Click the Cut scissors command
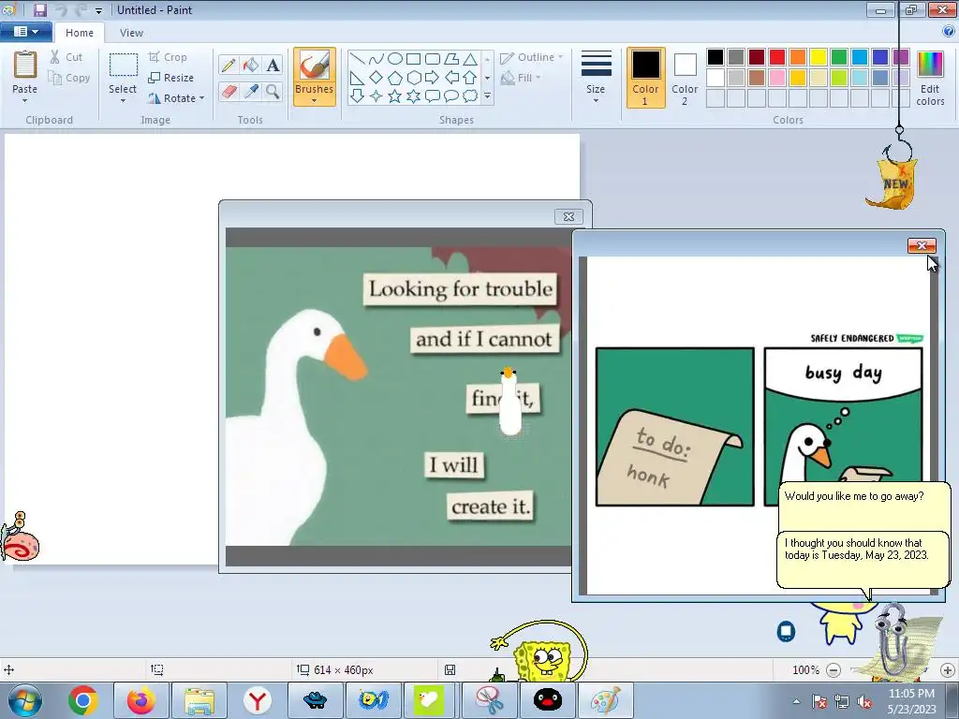 [x=66, y=57]
